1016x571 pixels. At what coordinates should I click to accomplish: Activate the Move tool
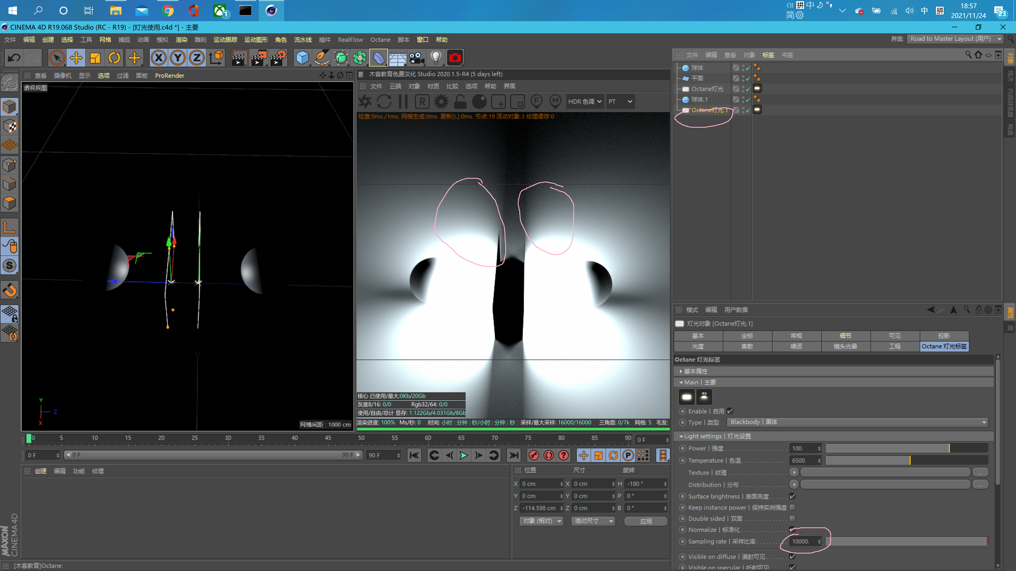pos(76,58)
